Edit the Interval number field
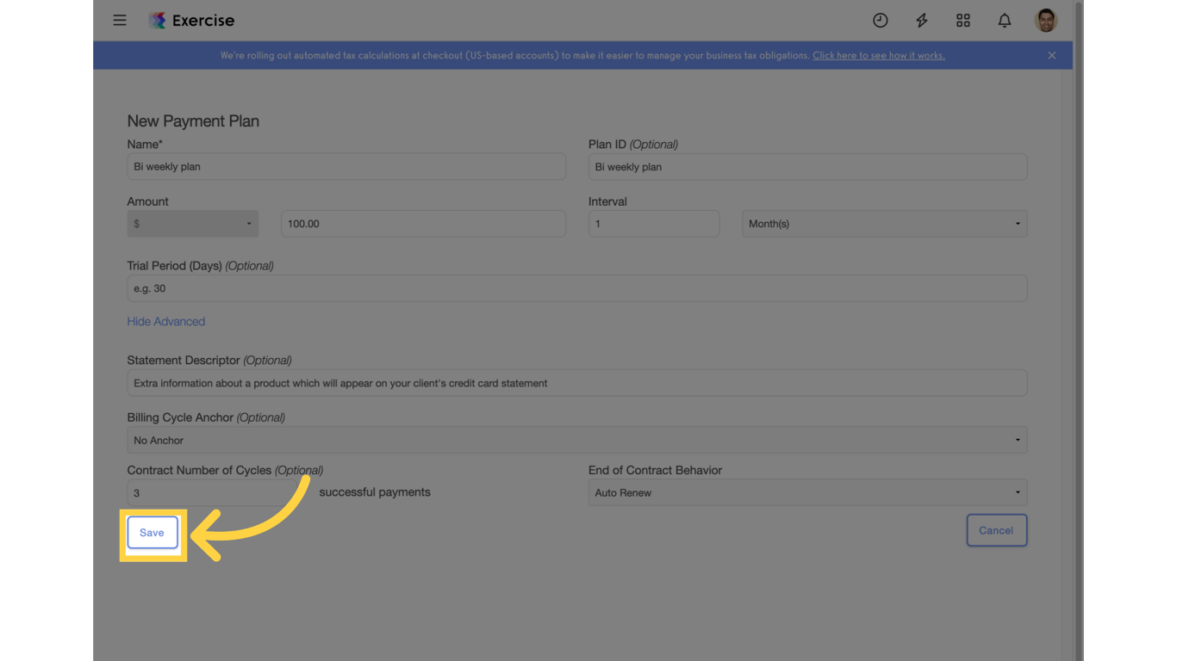The height and width of the screenshot is (661, 1177). [654, 224]
